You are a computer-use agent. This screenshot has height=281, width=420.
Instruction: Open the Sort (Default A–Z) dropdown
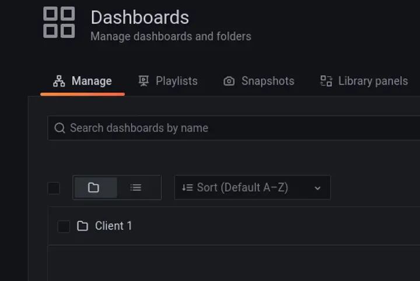pos(253,188)
